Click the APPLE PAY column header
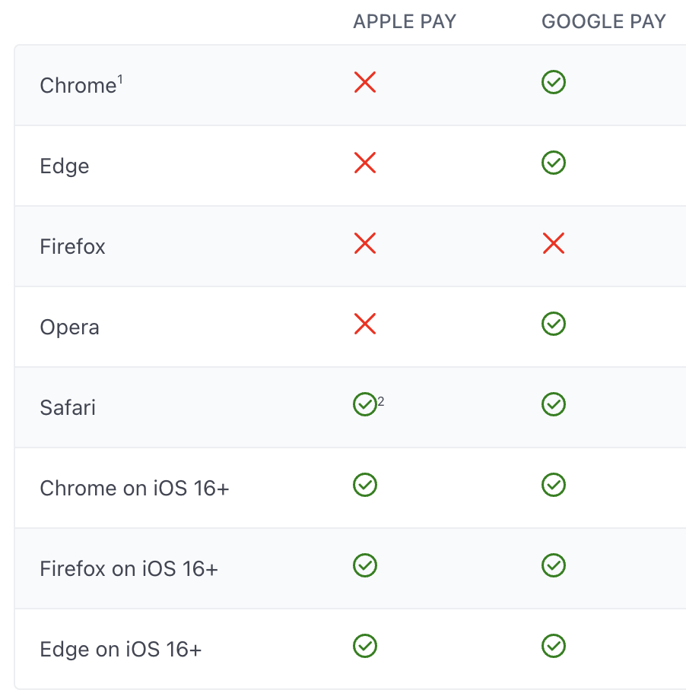 click(x=405, y=21)
